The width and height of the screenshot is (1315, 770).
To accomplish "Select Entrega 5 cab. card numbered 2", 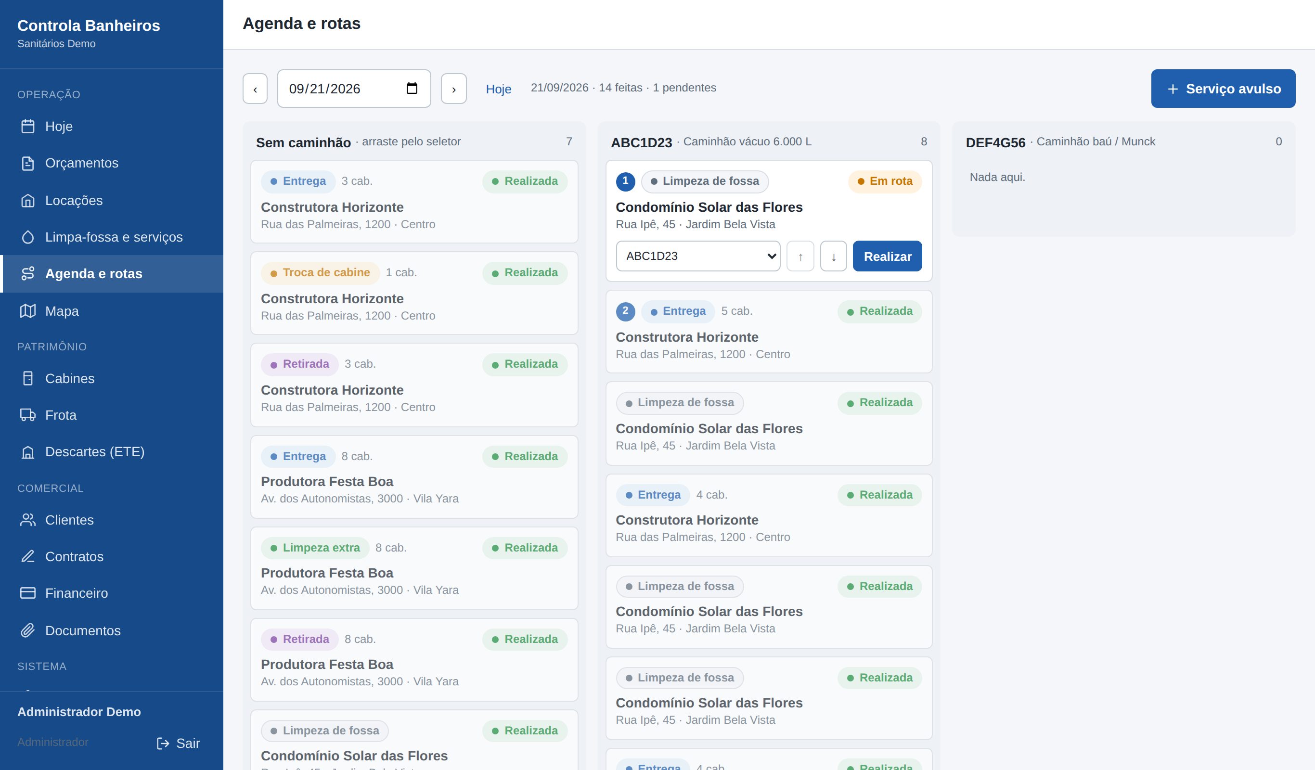I will point(769,332).
